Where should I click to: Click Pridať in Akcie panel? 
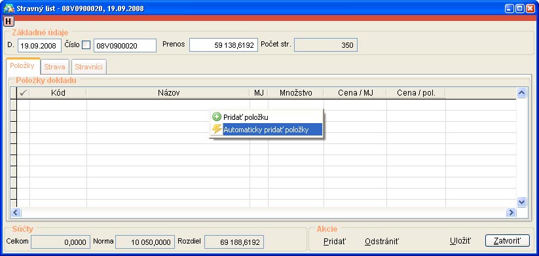(x=335, y=241)
